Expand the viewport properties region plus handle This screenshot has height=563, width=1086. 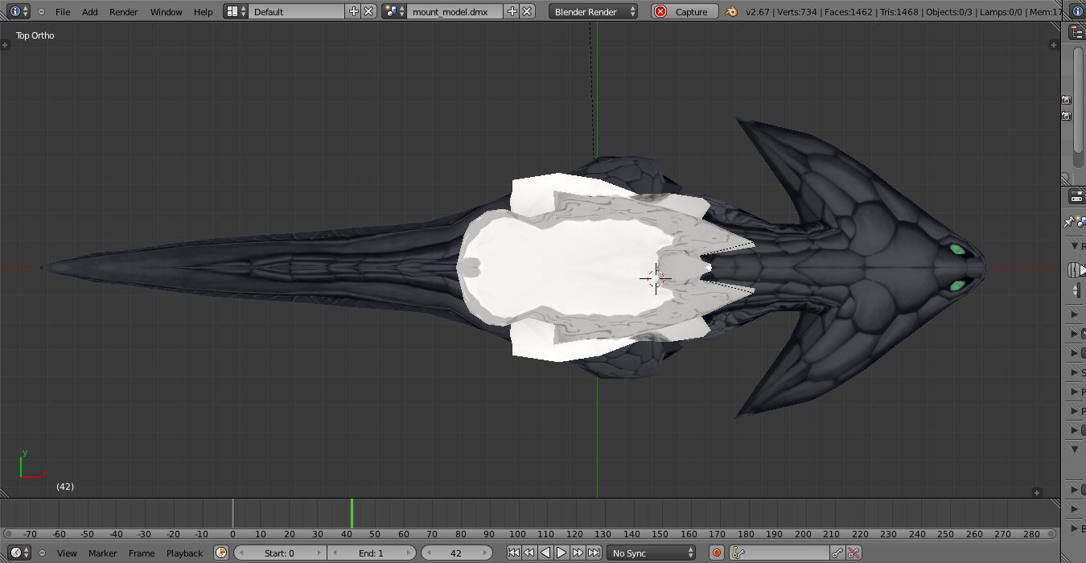(x=1055, y=46)
